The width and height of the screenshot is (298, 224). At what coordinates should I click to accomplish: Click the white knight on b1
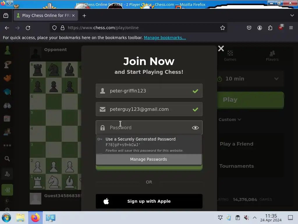click(54, 182)
